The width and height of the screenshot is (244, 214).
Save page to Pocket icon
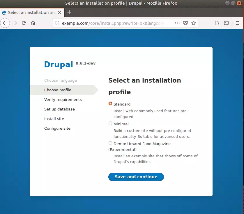pos(185,23)
